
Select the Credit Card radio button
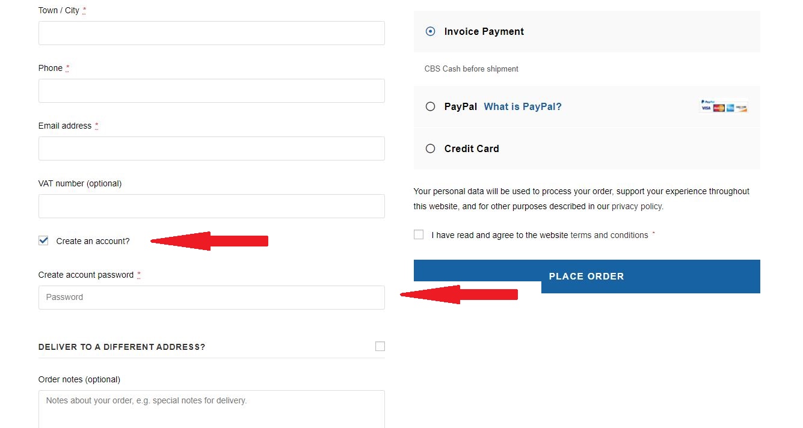point(430,148)
